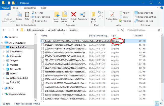Click the Excluir red X icon
Screen dimensions: 164x106
pyautogui.click(x=74, y=14)
